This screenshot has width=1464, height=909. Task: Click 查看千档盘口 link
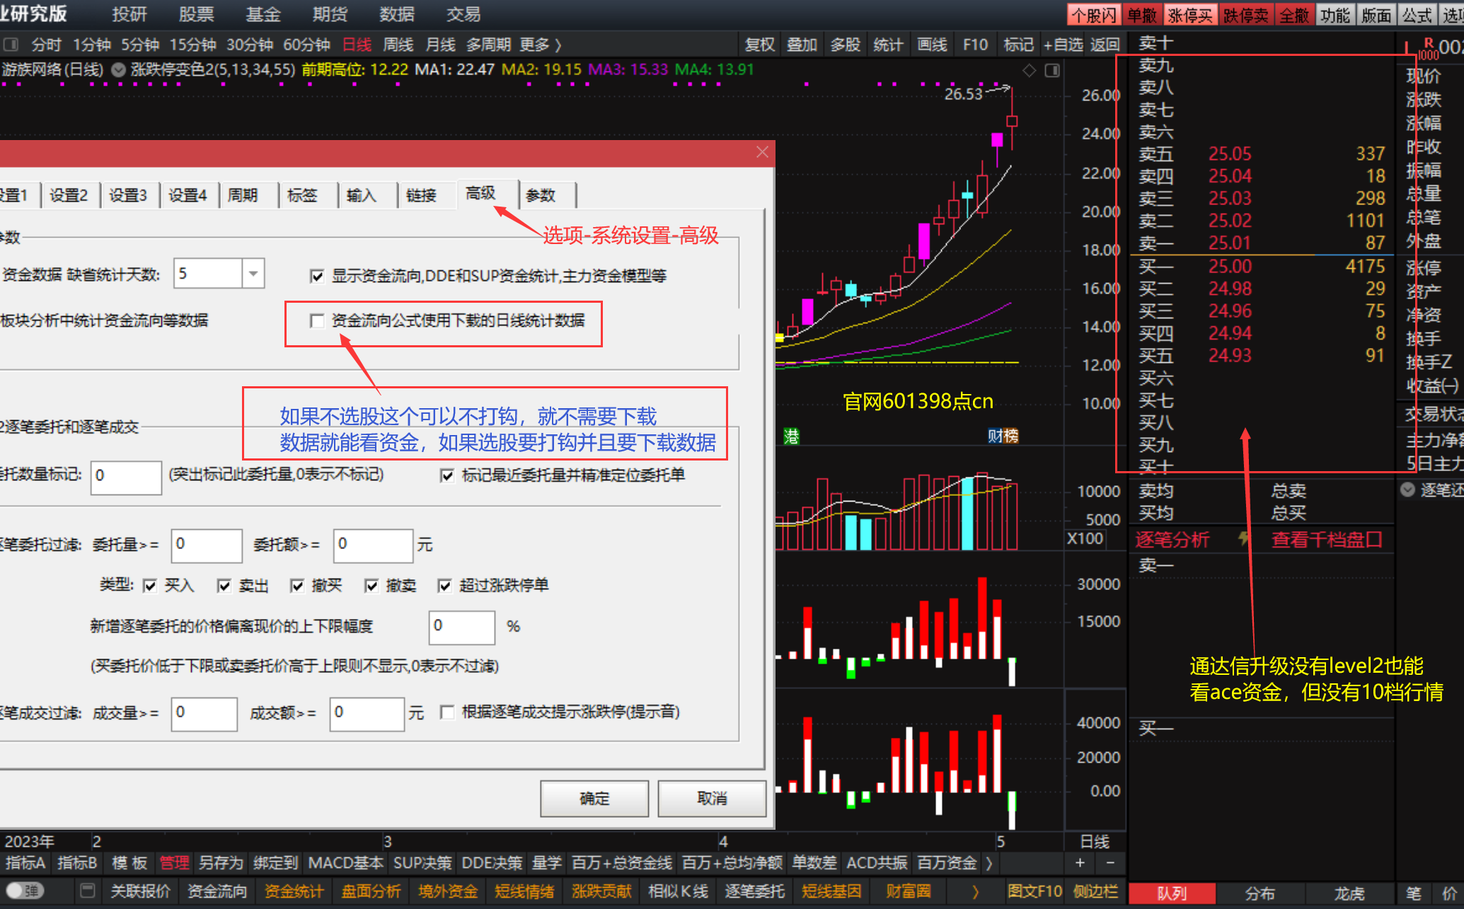[1327, 540]
